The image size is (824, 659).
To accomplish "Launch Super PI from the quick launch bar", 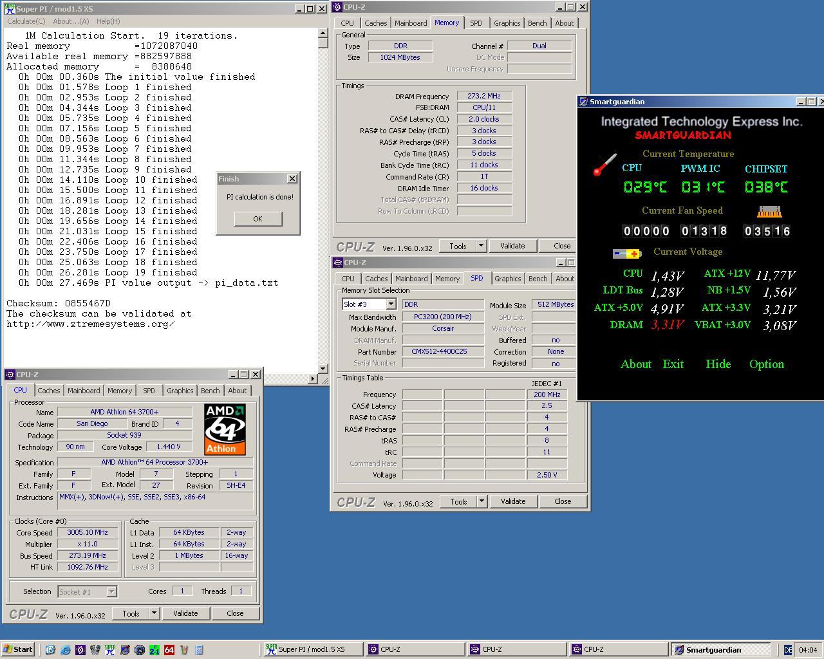I will coord(110,650).
